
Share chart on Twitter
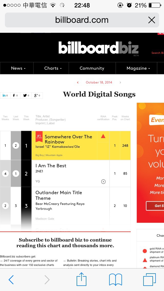[26, 96]
